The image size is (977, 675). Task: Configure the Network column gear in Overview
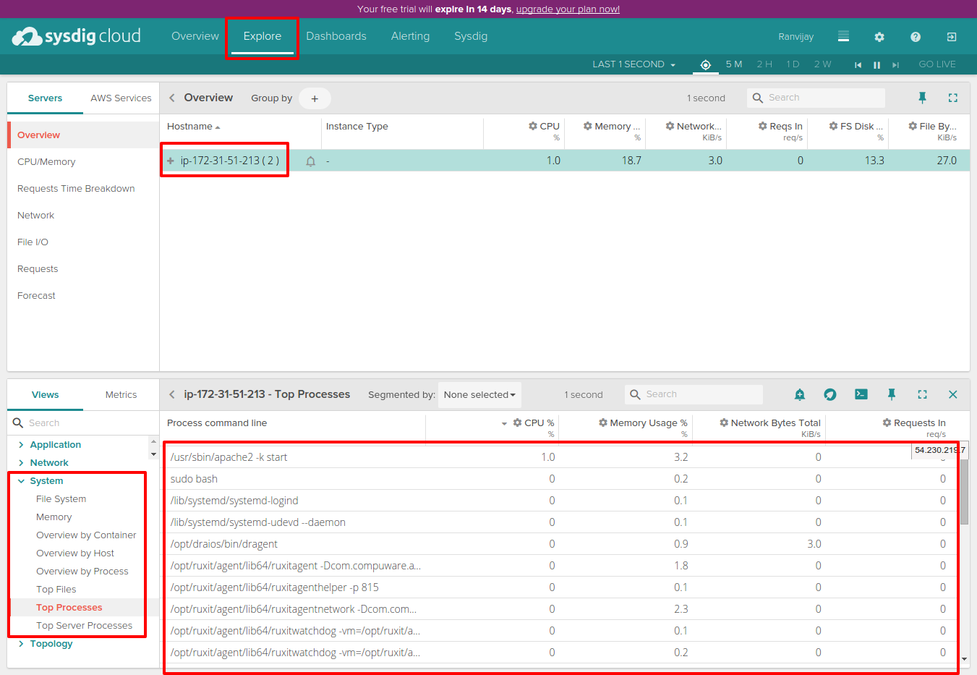pyautogui.click(x=670, y=126)
